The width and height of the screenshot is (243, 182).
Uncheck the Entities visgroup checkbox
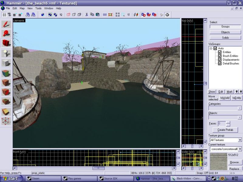[x=220, y=52]
